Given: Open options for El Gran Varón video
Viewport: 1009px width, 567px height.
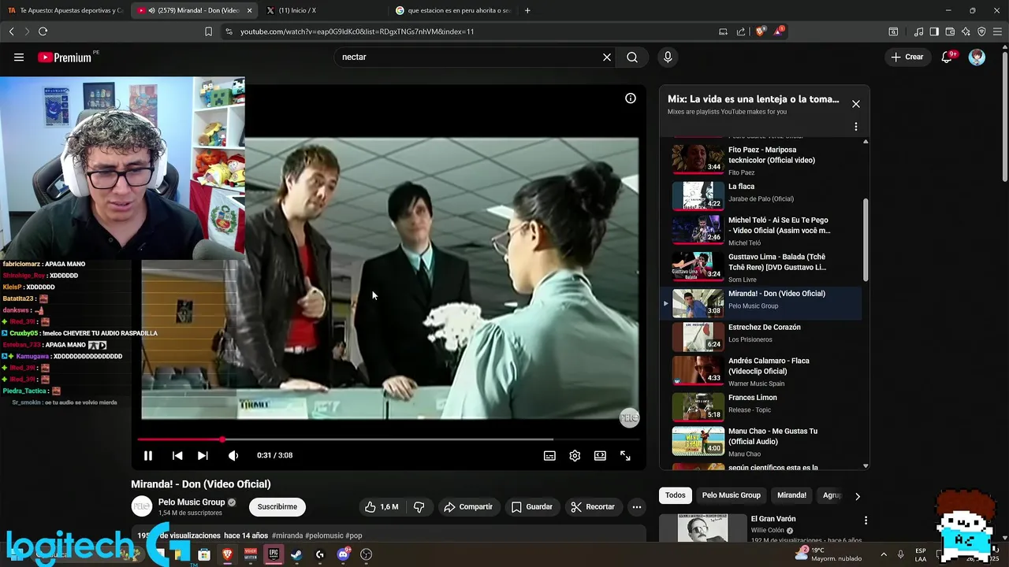Looking at the screenshot, I should (x=866, y=521).
